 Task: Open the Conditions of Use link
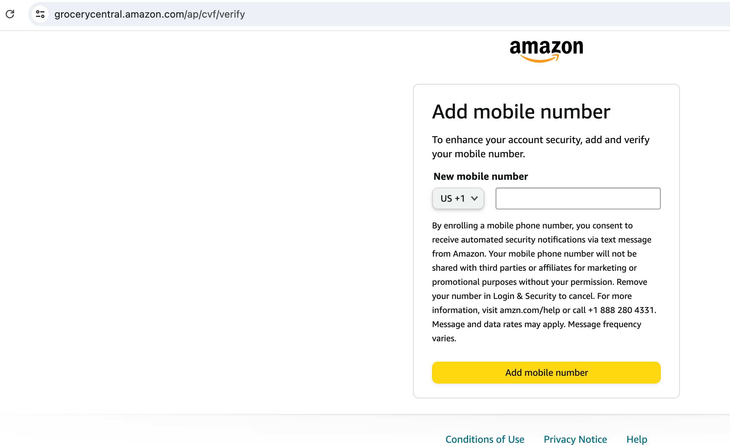pos(485,439)
